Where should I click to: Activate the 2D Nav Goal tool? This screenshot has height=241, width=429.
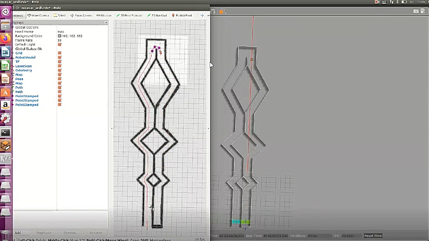pos(157,16)
